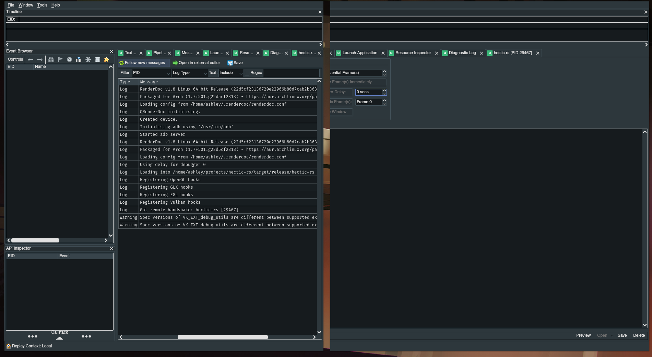
Task: Click Open in external editor
Action: click(197, 63)
